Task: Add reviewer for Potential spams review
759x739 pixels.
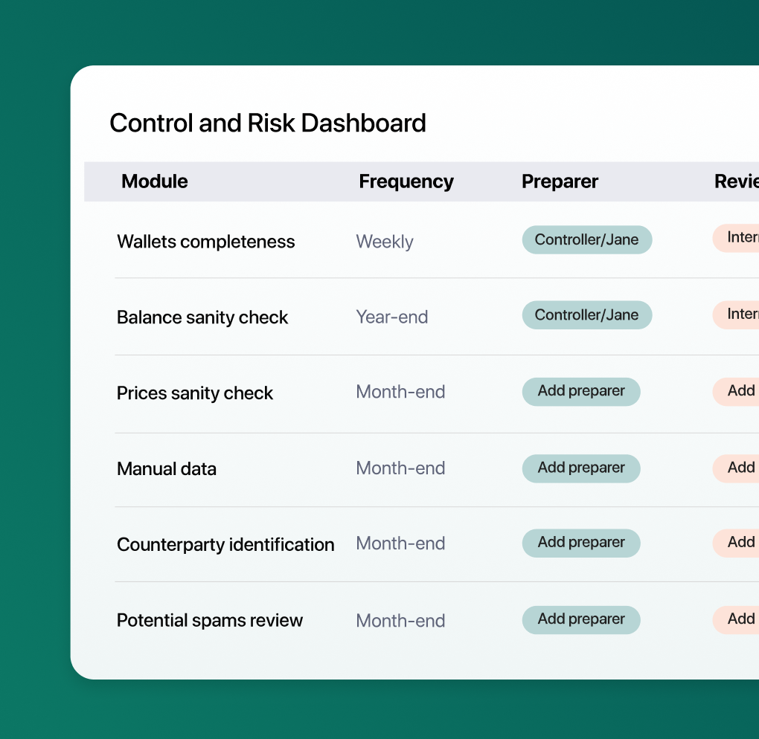Action: coord(736,619)
